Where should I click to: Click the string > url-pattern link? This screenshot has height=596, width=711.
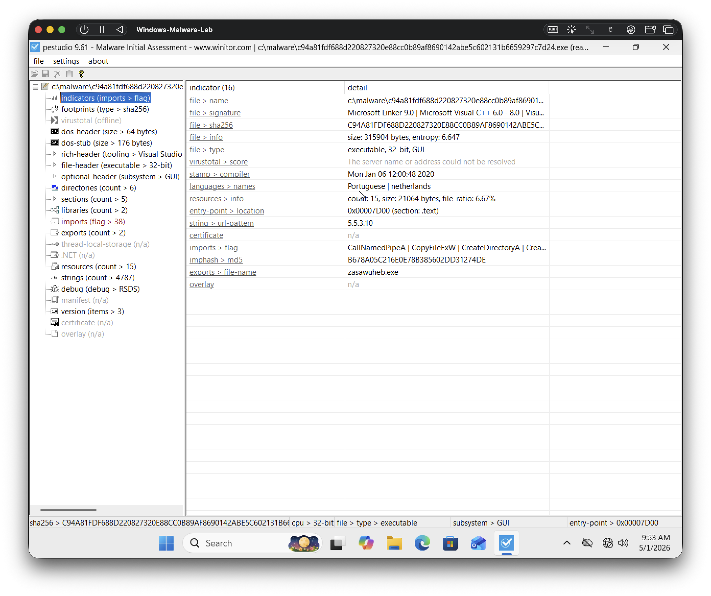point(221,223)
